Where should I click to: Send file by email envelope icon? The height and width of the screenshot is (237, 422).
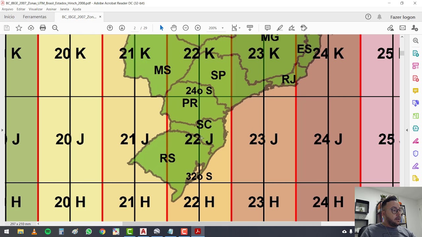(x=403, y=28)
